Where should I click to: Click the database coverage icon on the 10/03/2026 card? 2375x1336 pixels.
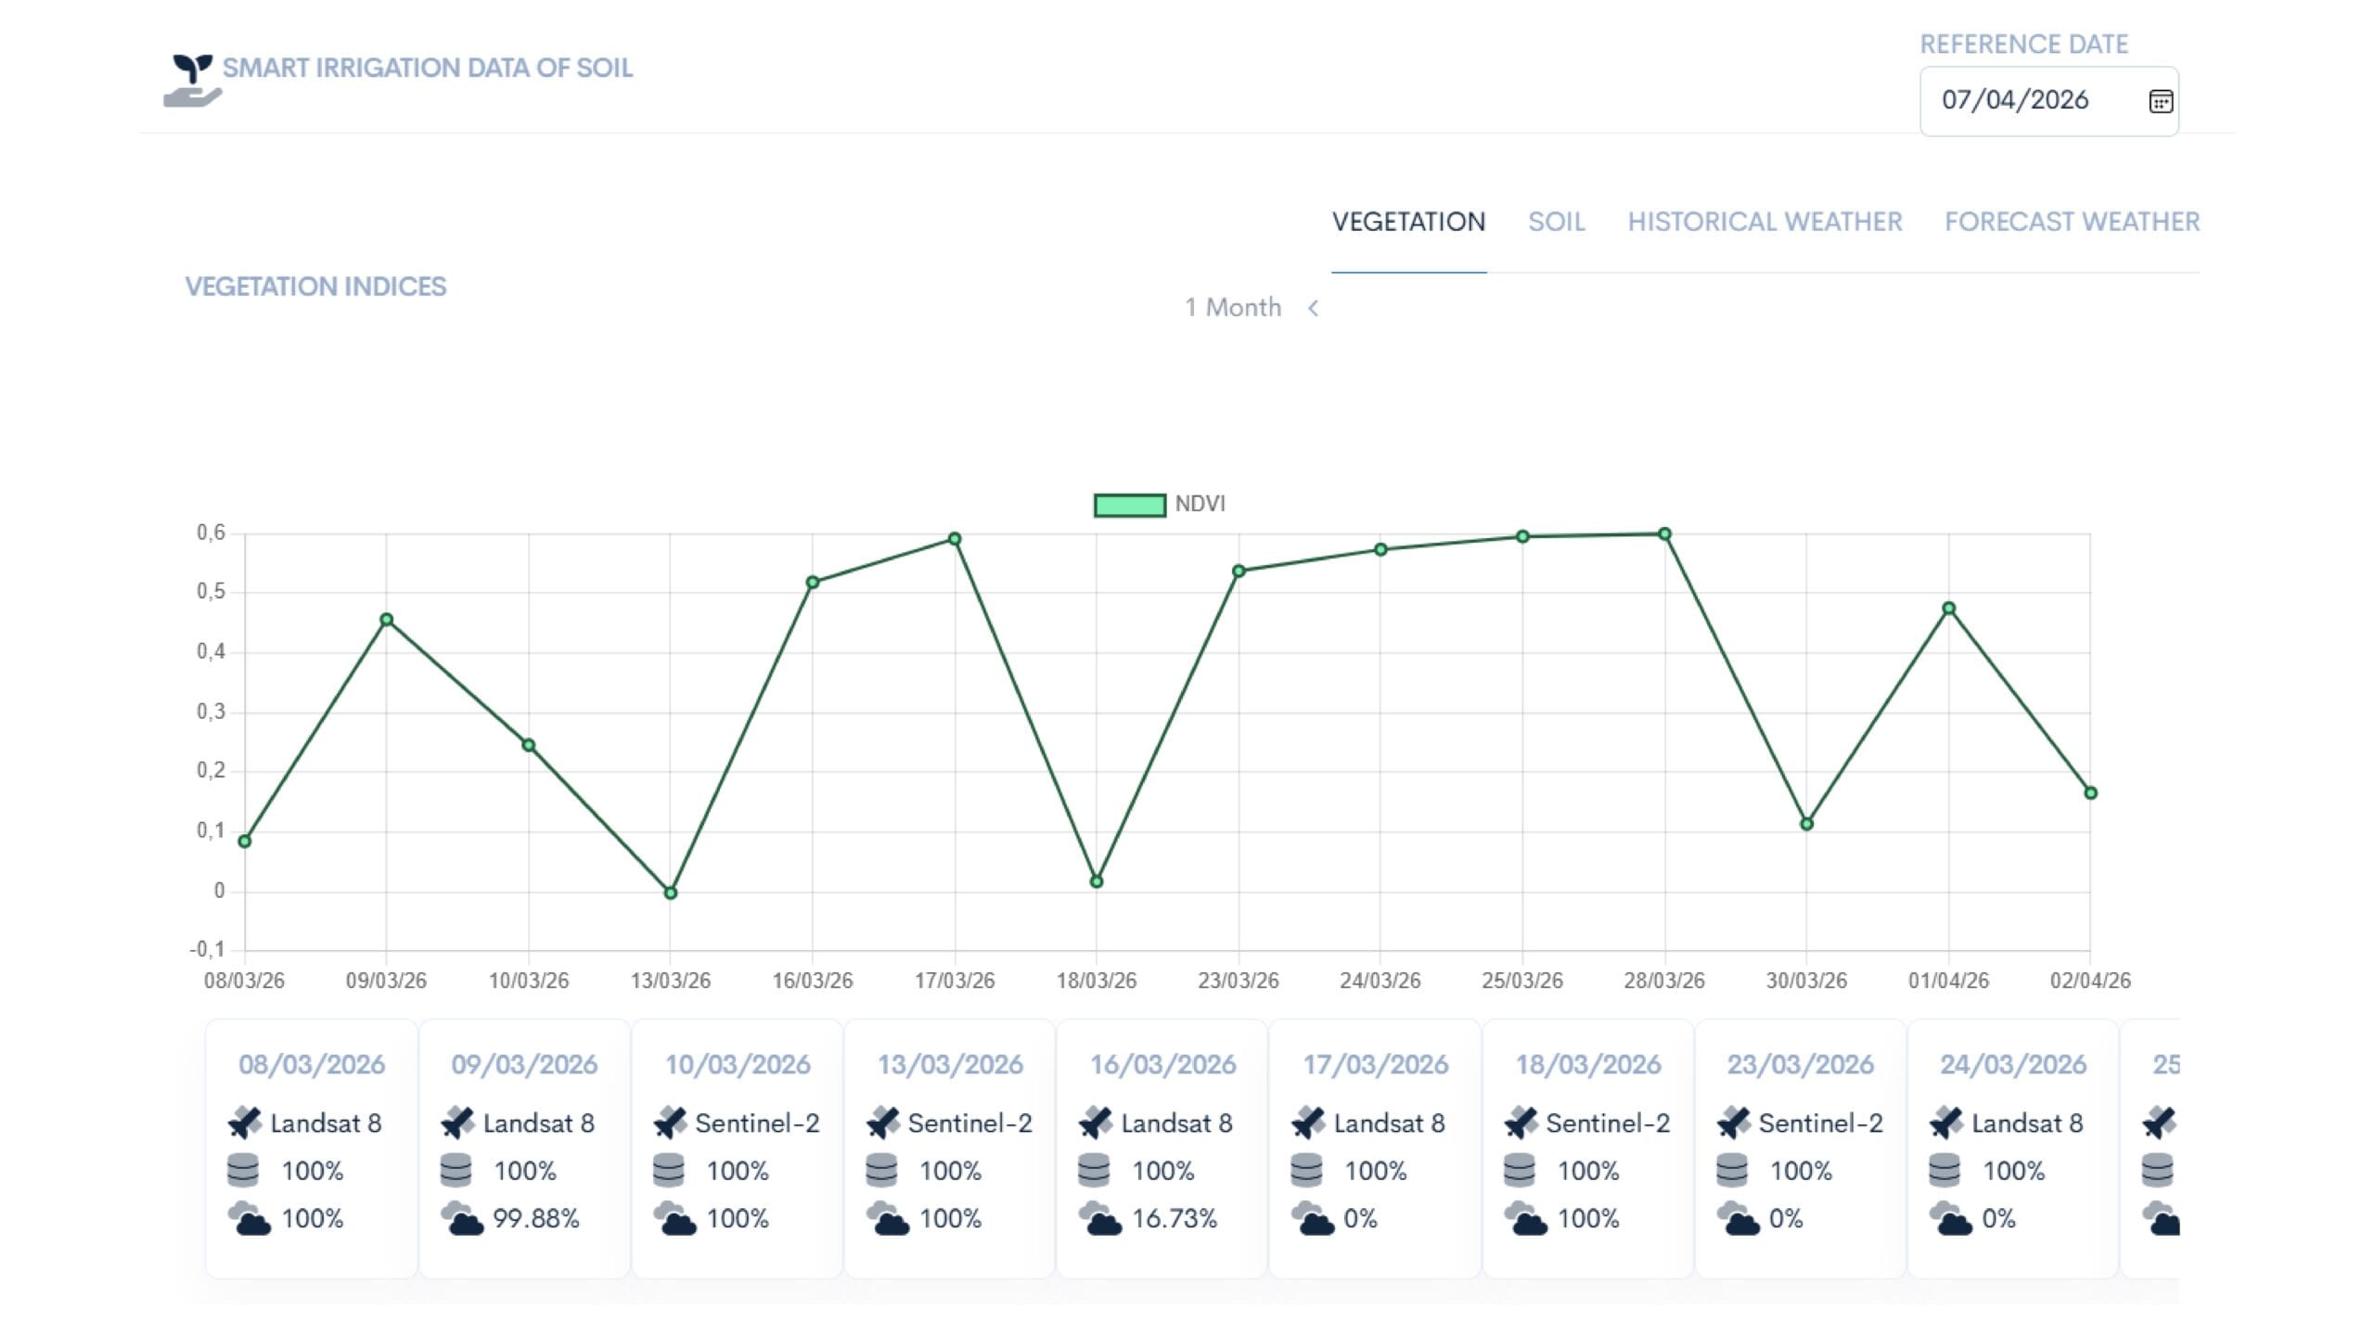click(x=669, y=1170)
